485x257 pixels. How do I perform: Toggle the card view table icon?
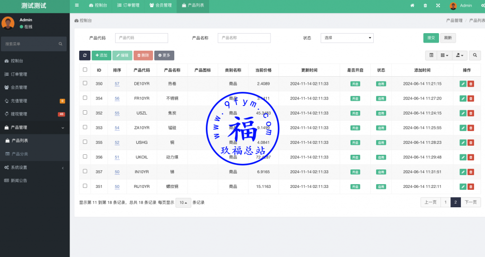pyautogui.click(x=431, y=55)
